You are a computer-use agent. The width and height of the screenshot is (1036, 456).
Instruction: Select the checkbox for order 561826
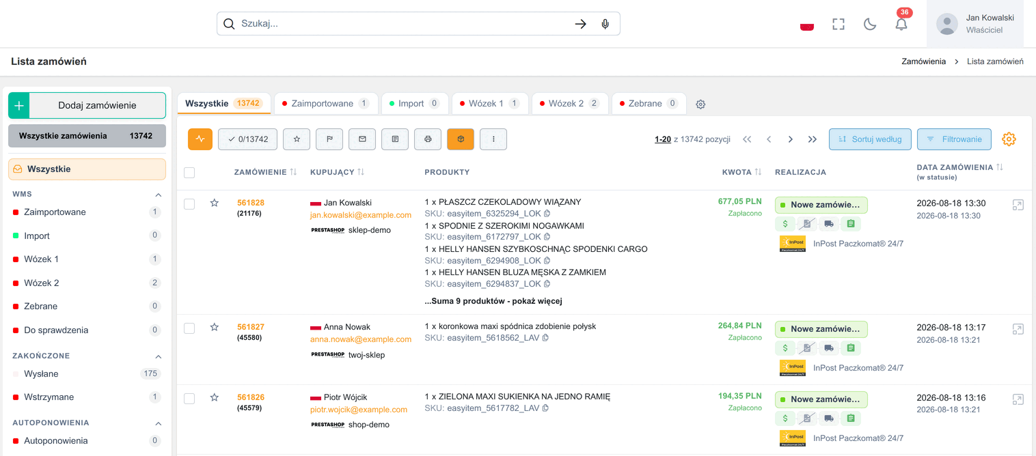189,399
